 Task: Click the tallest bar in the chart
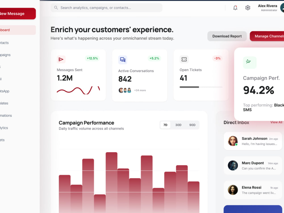[x=112, y=183]
